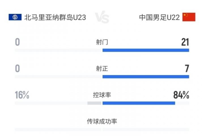Click the China national flag icon
Image resolution: width=204 pixels, height=136 pixels.
pos(189,17)
